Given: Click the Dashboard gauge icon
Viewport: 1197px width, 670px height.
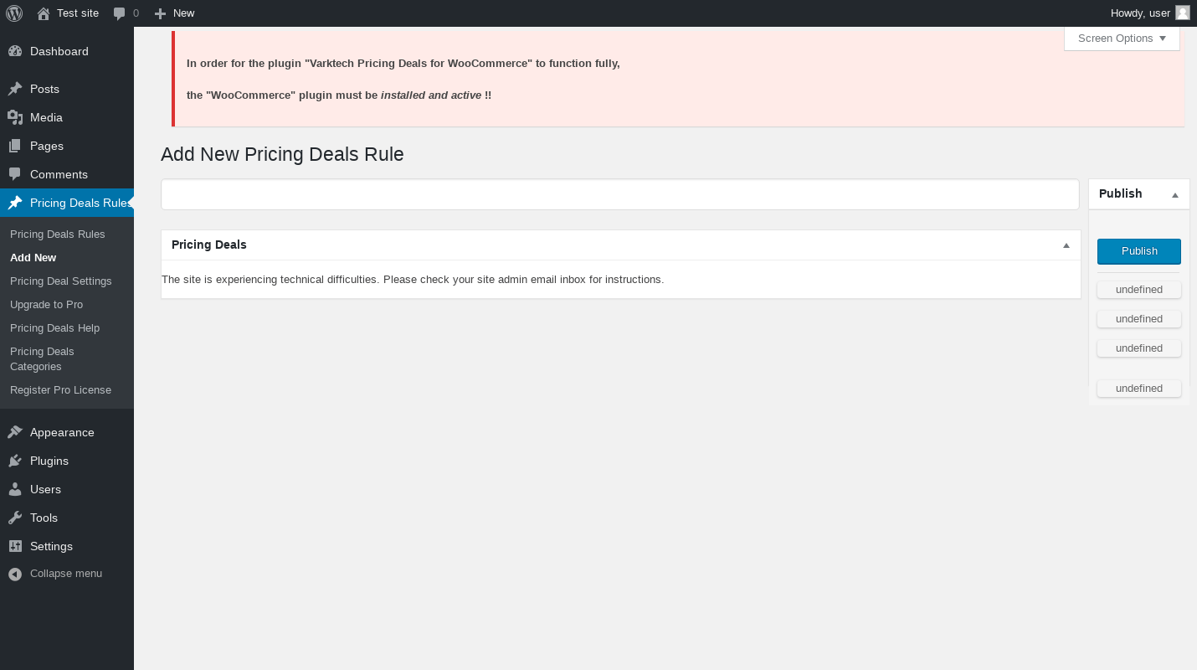Looking at the screenshot, I should pyautogui.click(x=15, y=51).
